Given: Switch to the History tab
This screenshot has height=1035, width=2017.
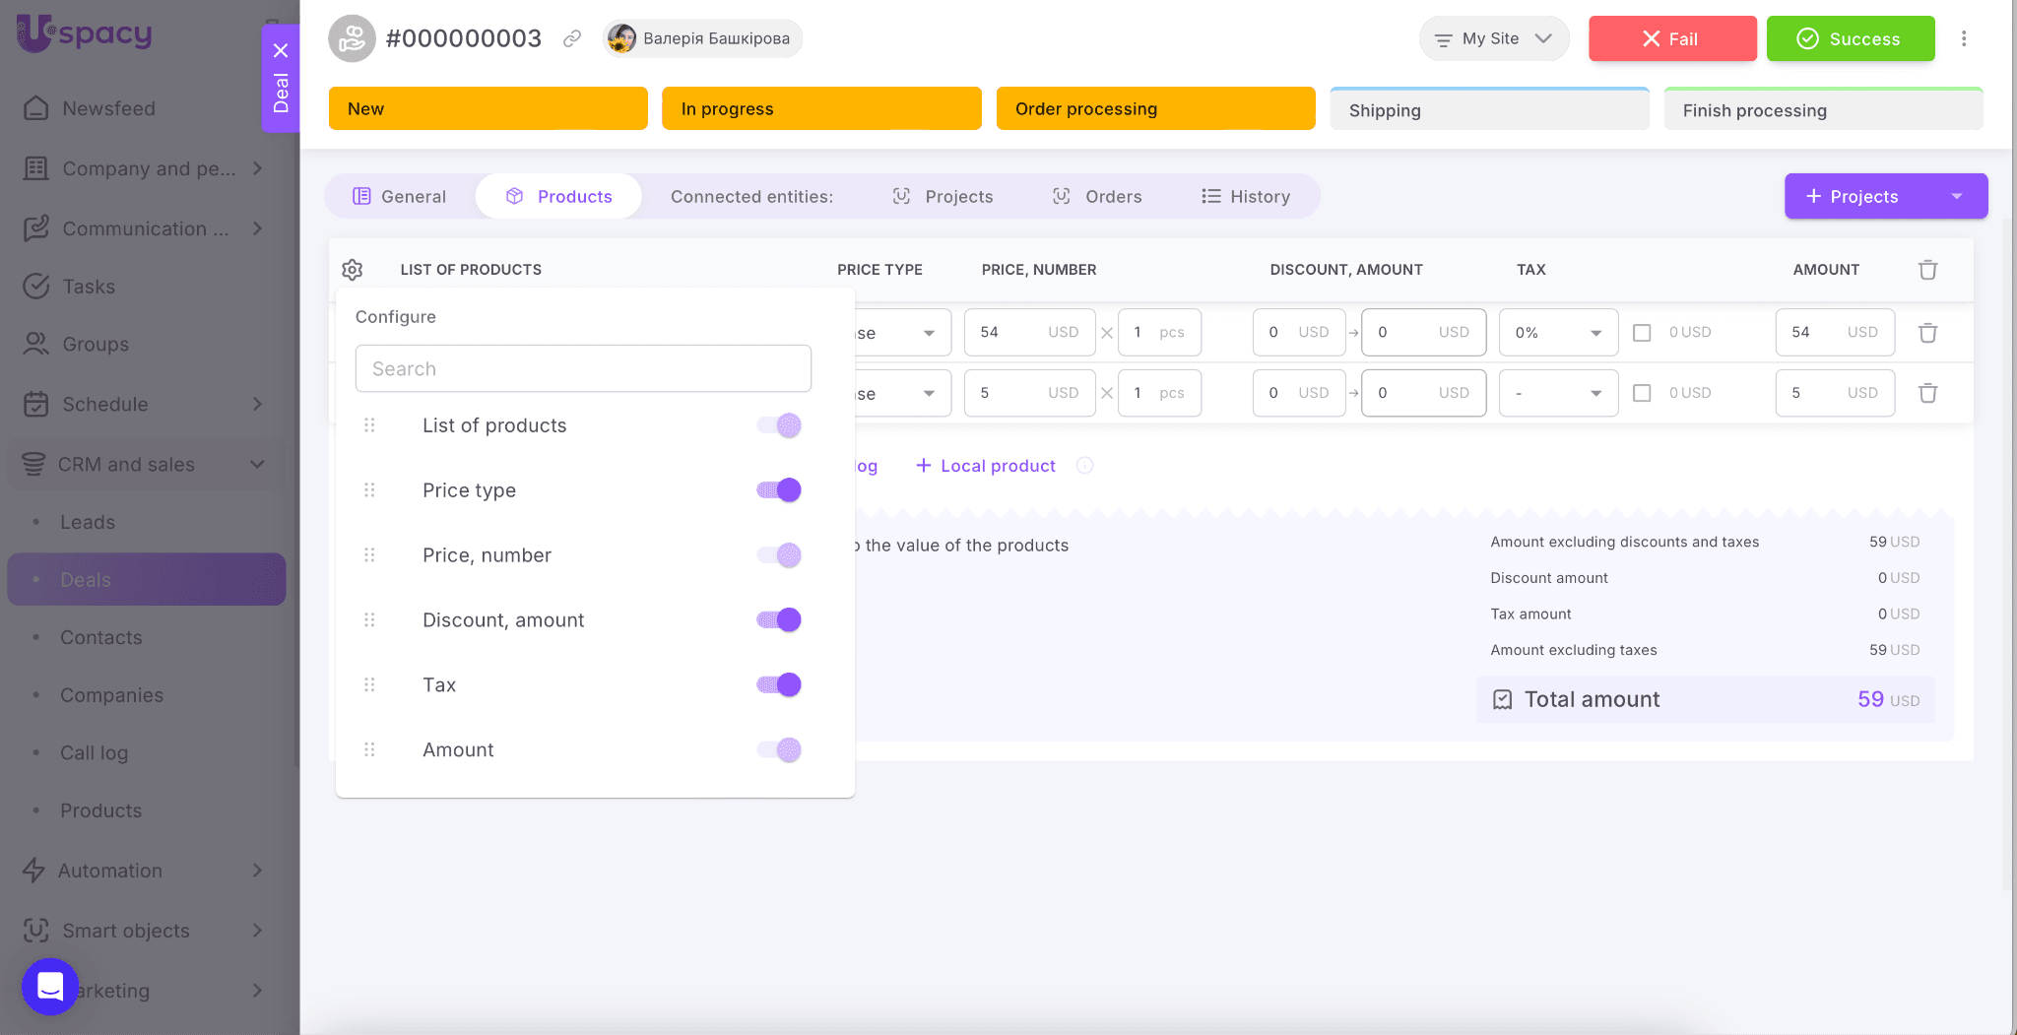Looking at the screenshot, I should click(1246, 196).
